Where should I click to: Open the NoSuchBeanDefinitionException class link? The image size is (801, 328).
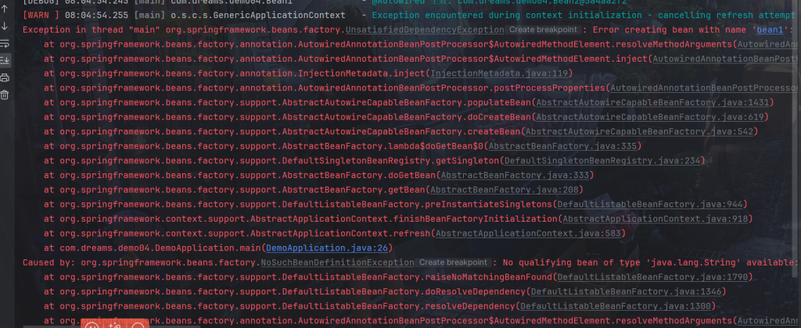click(337, 262)
